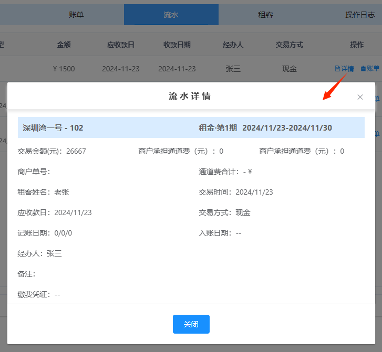Go to the 操作日志 tab
The width and height of the screenshot is (382, 352).
[359, 15]
